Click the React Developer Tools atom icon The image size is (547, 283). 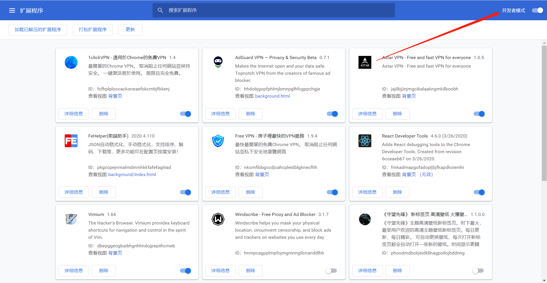coord(365,141)
